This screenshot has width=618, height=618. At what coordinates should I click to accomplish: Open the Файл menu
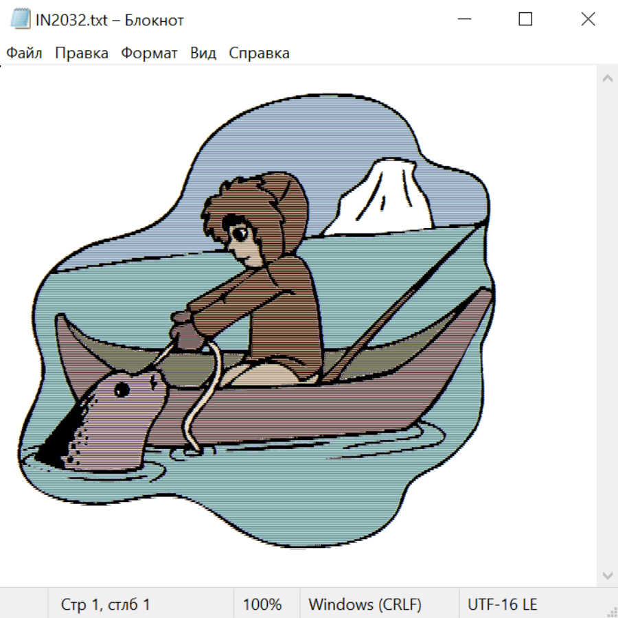click(25, 54)
